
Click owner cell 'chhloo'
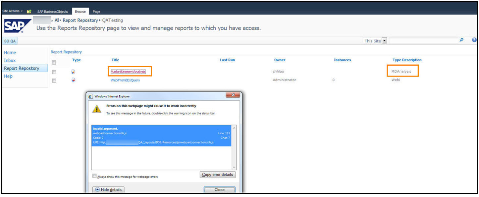tap(278, 71)
